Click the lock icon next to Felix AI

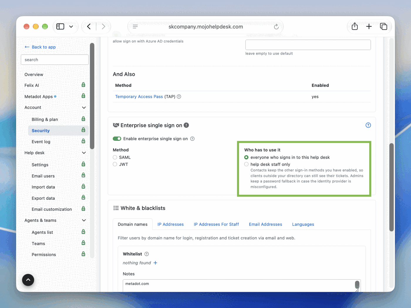[83, 85]
